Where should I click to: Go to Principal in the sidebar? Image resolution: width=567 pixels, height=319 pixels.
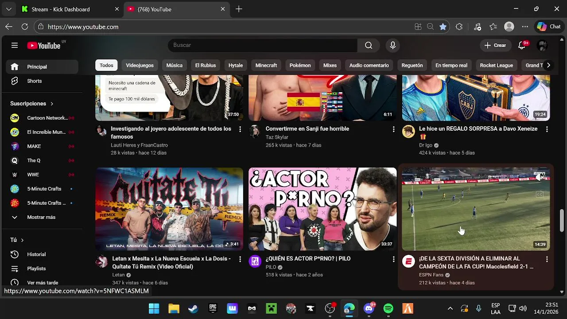pos(43,67)
